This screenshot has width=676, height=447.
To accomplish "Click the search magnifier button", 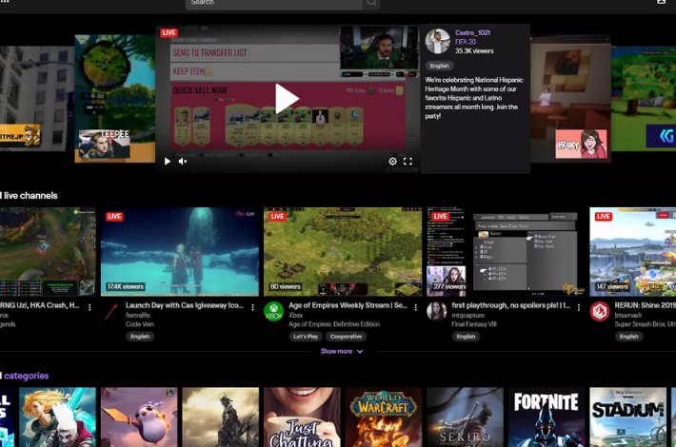I will click(x=371, y=3).
